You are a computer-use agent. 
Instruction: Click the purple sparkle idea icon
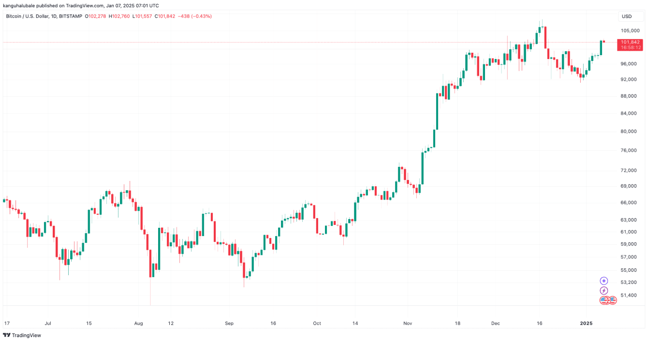click(x=603, y=281)
